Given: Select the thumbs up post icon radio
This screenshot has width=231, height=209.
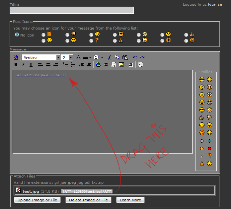Looking at the screenshot, I should pos(186,35).
